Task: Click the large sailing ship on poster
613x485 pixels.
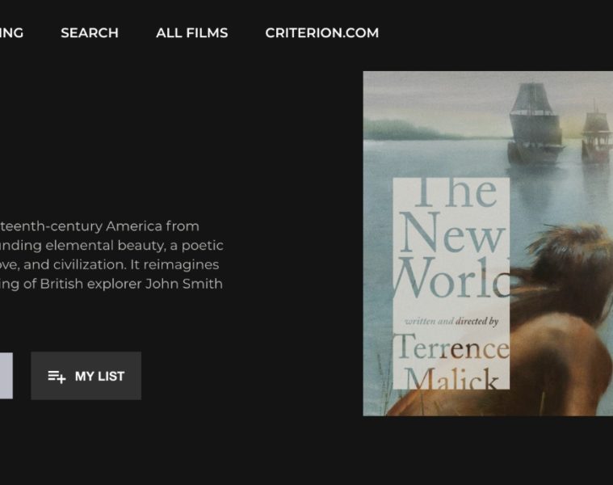Action: pyautogui.click(x=533, y=125)
